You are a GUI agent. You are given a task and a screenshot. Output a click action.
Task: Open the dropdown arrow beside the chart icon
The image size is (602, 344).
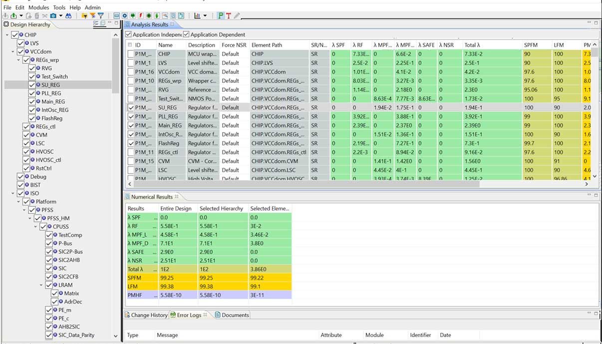click(x=205, y=16)
